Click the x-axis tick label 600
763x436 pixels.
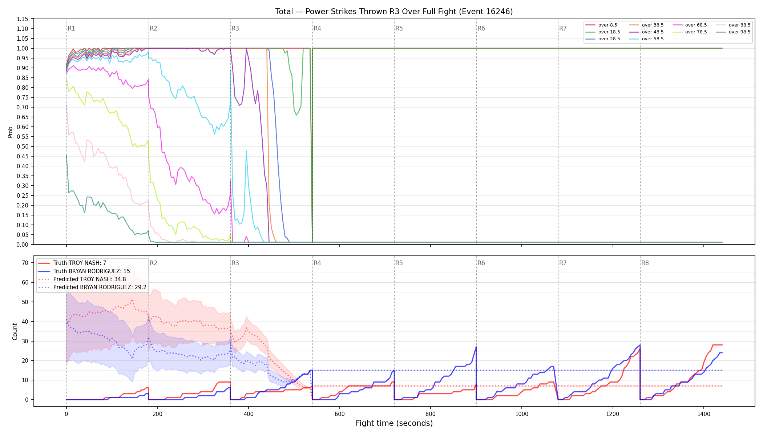[339, 414]
